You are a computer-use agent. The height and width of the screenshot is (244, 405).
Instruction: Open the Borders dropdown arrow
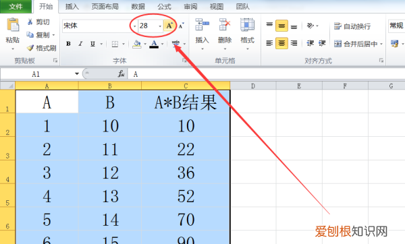point(124,44)
